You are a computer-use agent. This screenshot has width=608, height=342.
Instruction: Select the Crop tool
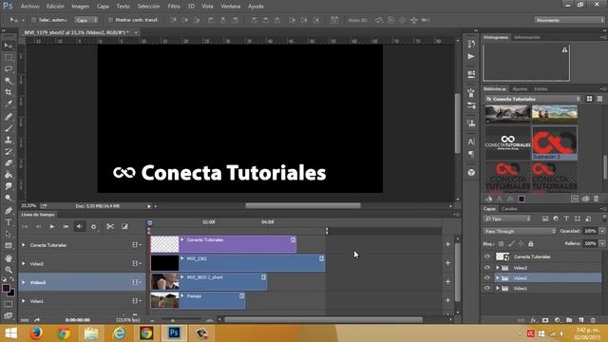(9, 92)
